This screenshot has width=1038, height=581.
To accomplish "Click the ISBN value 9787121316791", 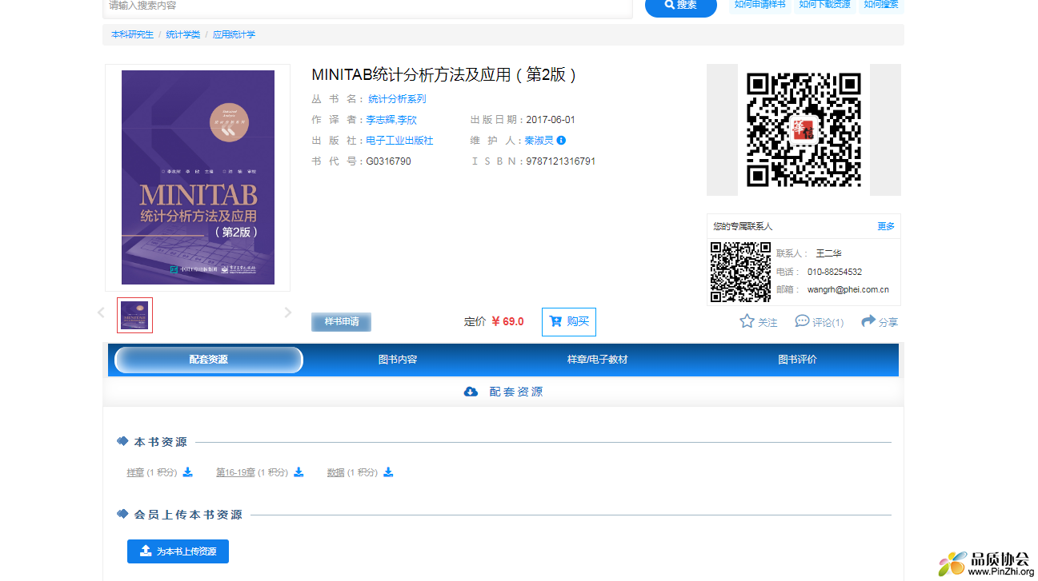I will [x=560, y=161].
